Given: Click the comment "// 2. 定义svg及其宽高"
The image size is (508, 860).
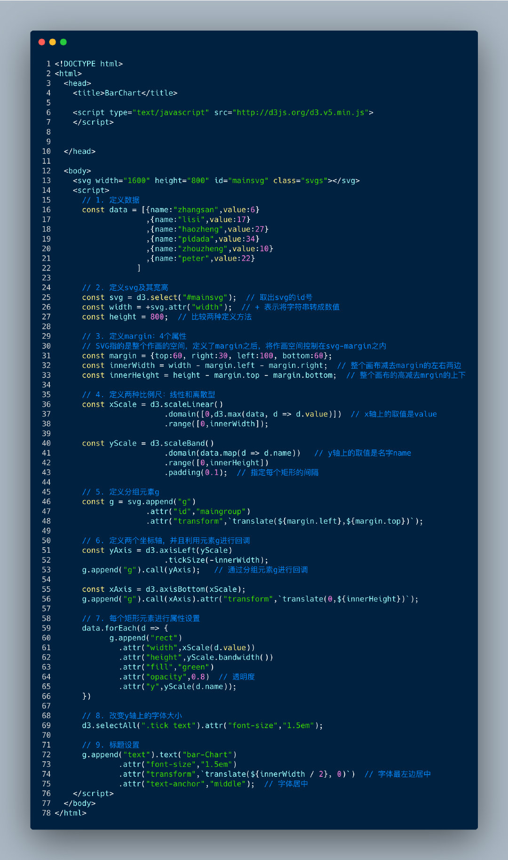Looking at the screenshot, I should [125, 287].
